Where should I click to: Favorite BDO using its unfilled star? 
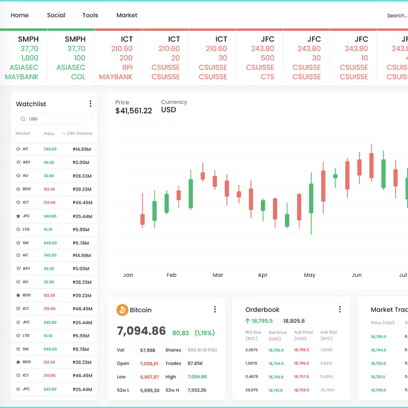[x=18, y=189]
